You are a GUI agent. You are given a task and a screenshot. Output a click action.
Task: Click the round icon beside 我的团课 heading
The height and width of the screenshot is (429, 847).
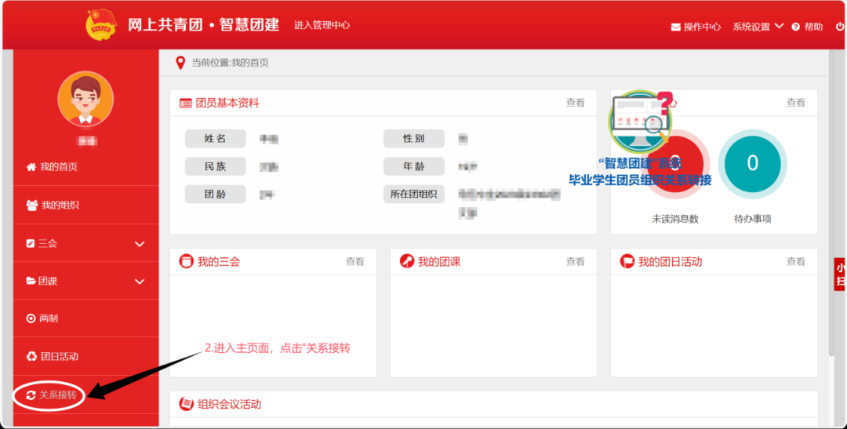pyautogui.click(x=407, y=262)
